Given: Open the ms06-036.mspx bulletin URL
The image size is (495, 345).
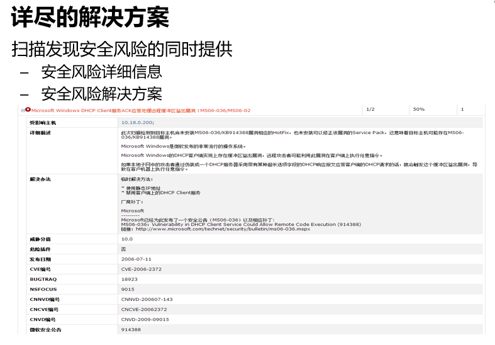Looking at the screenshot, I should (x=223, y=229).
